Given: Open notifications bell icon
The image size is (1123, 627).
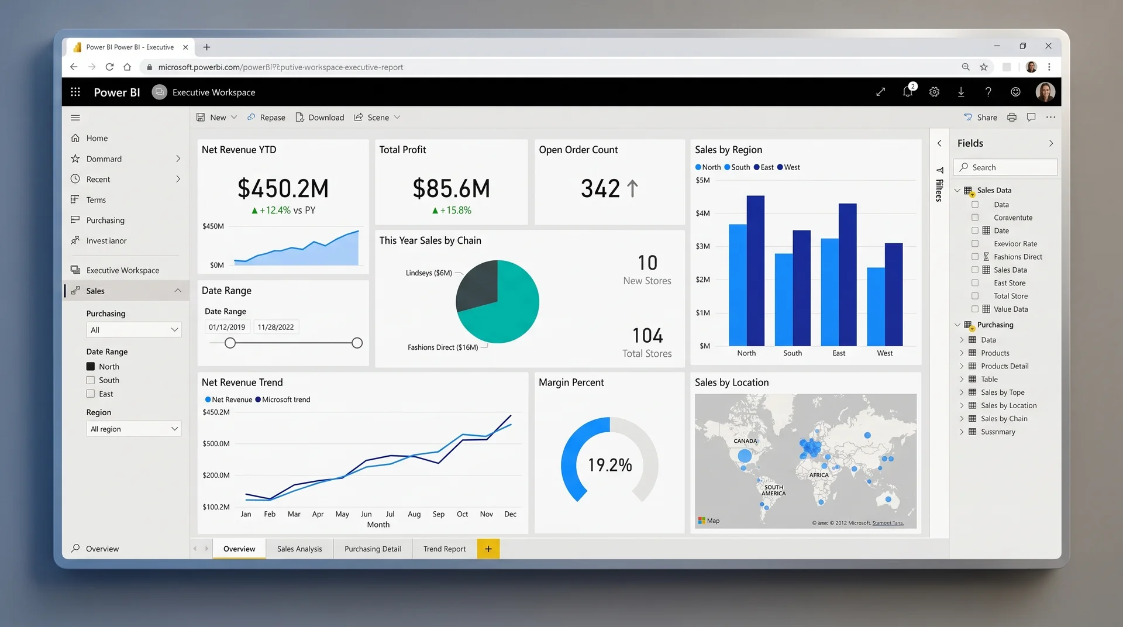Looking at the screenshot, I should [x=908, y=92].
